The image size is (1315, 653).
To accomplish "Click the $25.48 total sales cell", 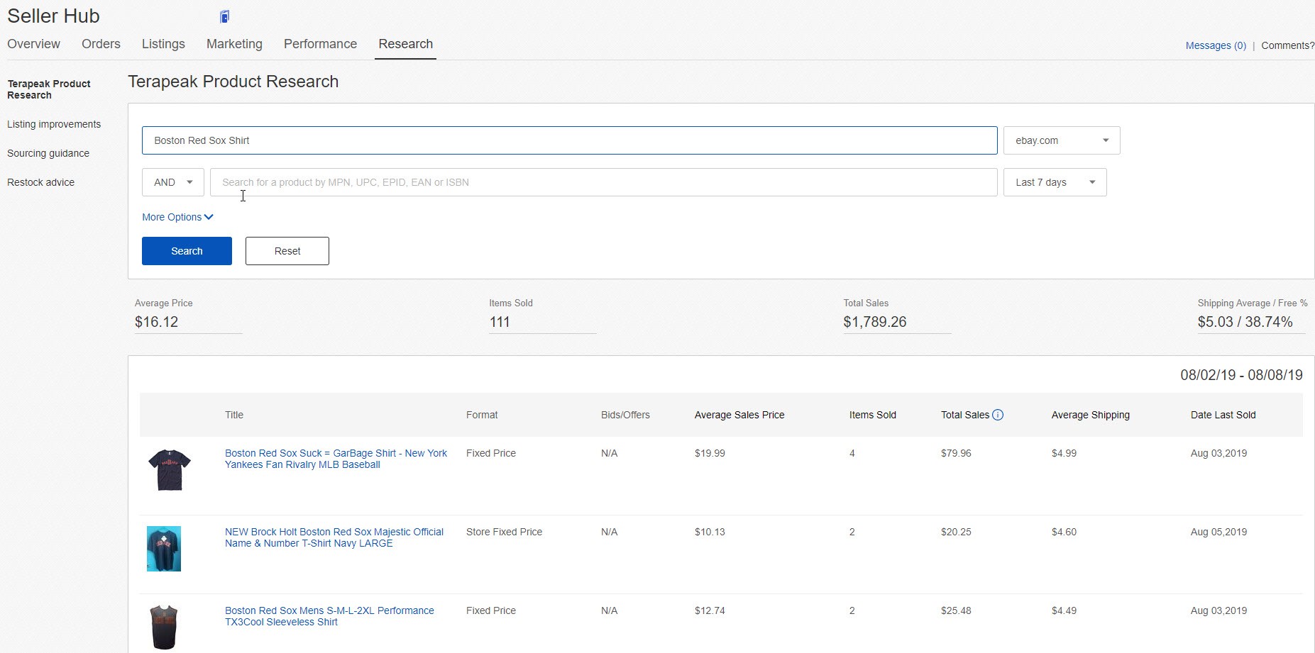I will pos(956,610).
